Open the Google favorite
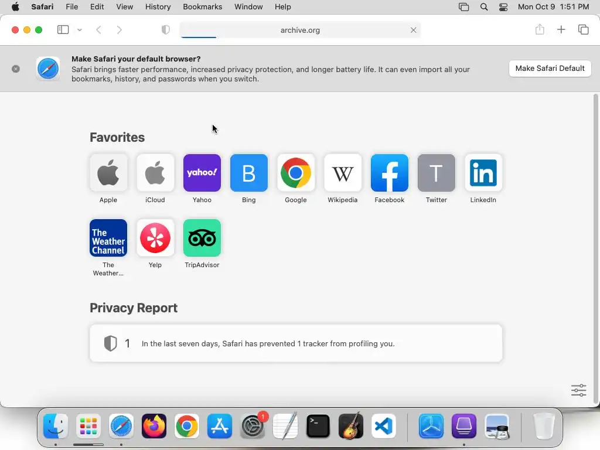The image size is (600, 450). click(x=296, y=173)
